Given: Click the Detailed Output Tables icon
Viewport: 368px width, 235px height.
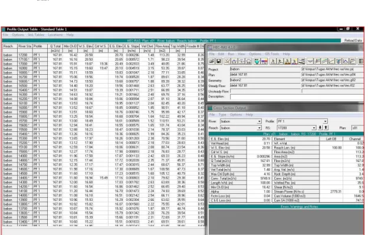Looking at the screenshot, I should click(x=361, y=61).
